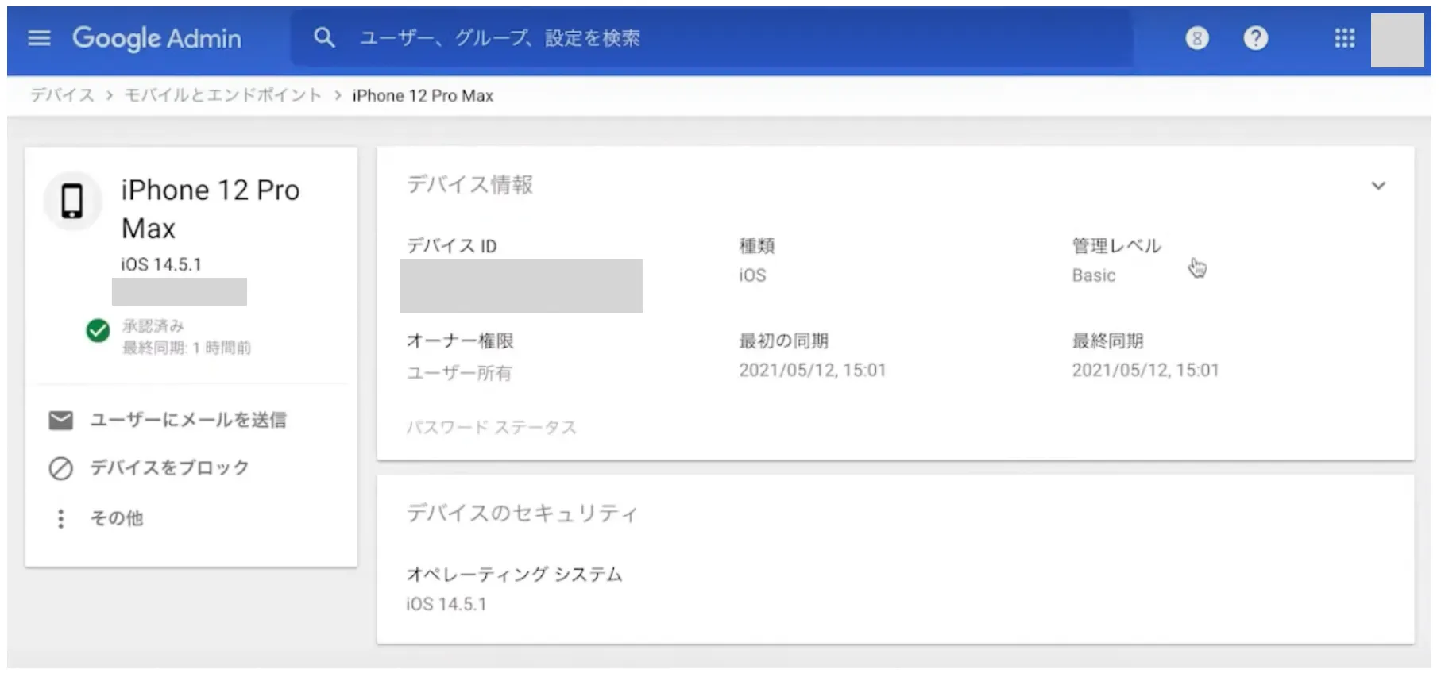The height and width of the screenshot is (681, 1441).
Task: Click the iPhone 12 Pro Max card title
Action: [211, 209]
